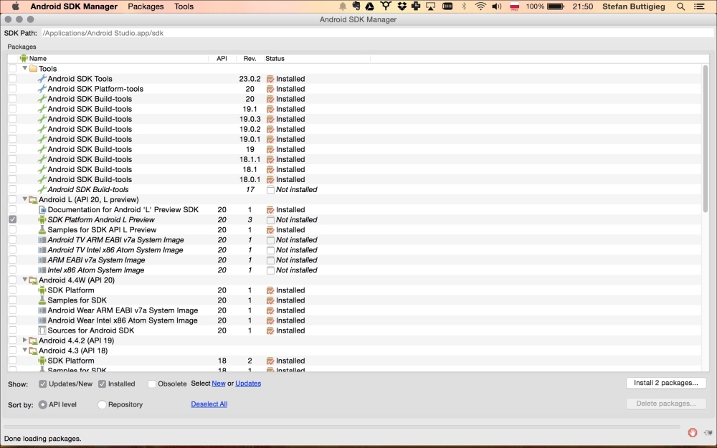
Task: Click the documentation icon for Android 'L' Preview SDK
Action: [x=42, y=210]
